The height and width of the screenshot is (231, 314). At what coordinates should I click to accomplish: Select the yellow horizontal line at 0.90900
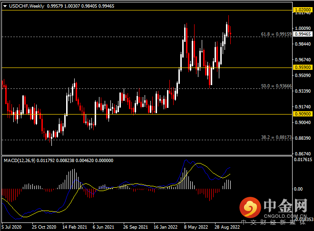[147, 114]
